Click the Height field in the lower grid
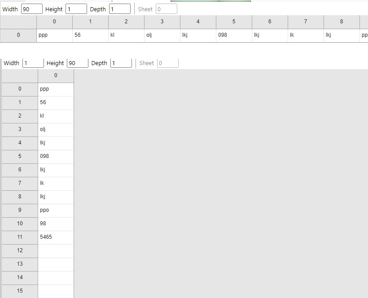The width and height of the screenshot is (368, 298). click(x=78, y=63)
